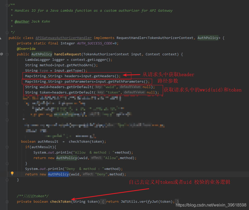Click the fold marker ending the Javadoc comment
Viewport: 249px width, 210px height.
point(7,32)
